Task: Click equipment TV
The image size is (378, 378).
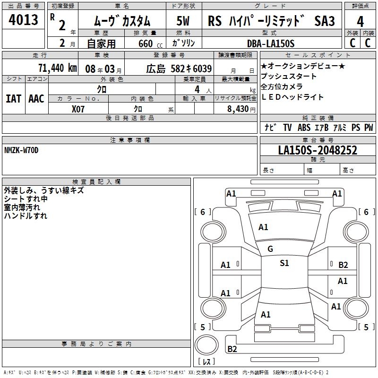Action: (x=287, y=127)
